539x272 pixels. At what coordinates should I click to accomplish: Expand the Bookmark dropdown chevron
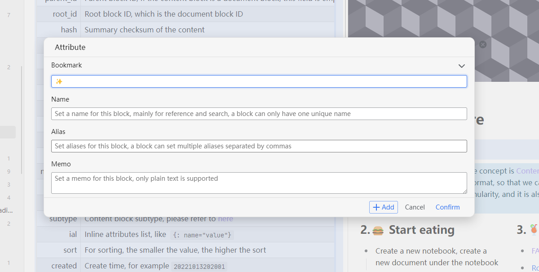coord(461,66)
